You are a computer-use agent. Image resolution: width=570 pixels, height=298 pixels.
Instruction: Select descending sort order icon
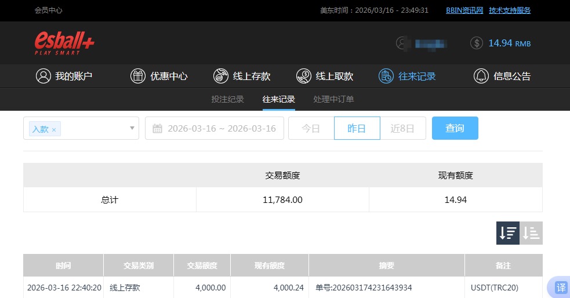[x=508, y=233]
